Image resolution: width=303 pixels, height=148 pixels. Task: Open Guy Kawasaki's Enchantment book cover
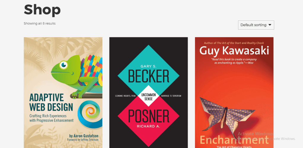[234, 93]
